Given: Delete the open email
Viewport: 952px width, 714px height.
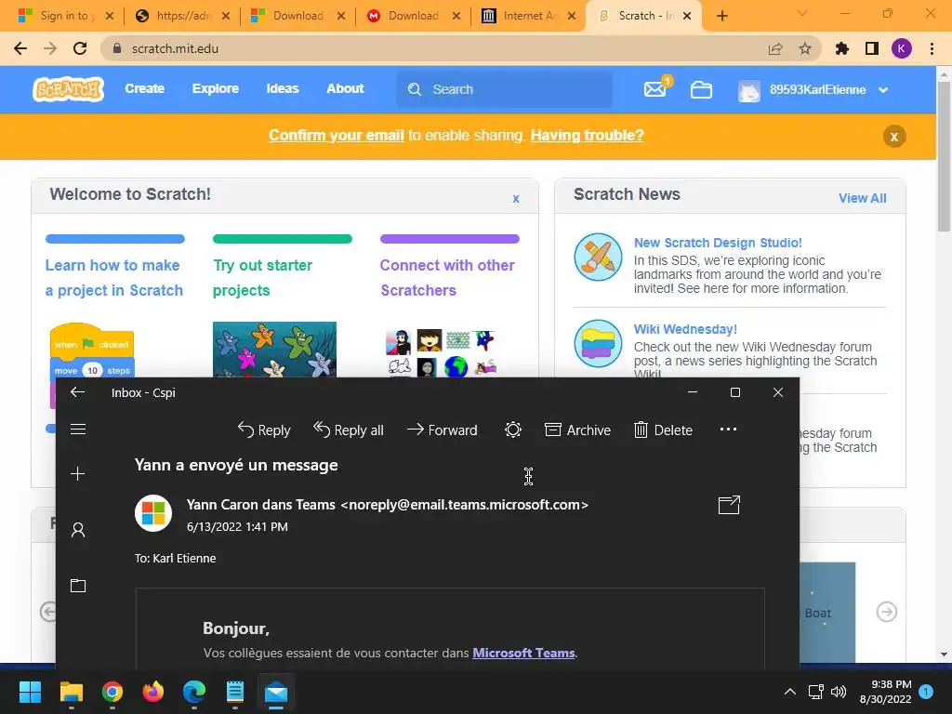Looking at the screenshot, I should 663,430.
